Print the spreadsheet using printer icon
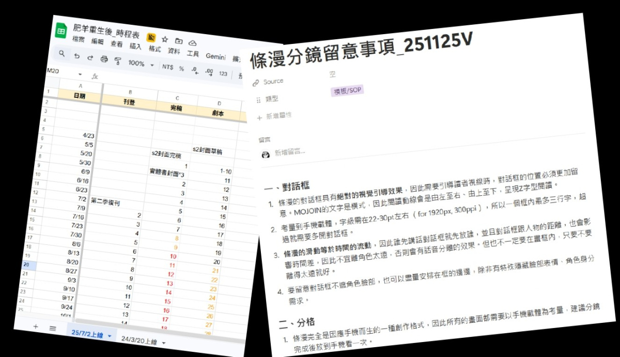Image resolution: width=620 pixels, height=357 pixels. coord(104,59)
